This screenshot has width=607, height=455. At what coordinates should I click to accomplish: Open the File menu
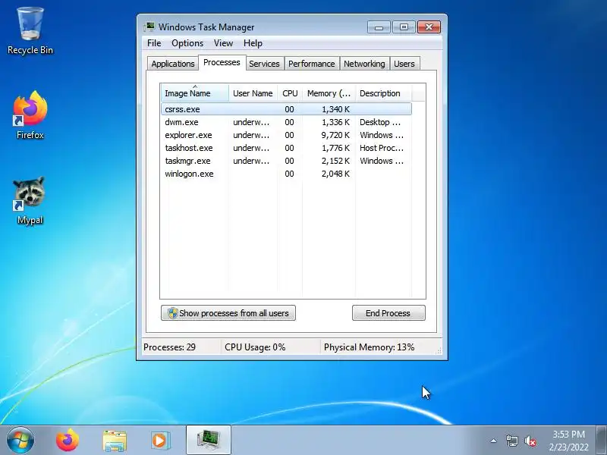[154, 43]
